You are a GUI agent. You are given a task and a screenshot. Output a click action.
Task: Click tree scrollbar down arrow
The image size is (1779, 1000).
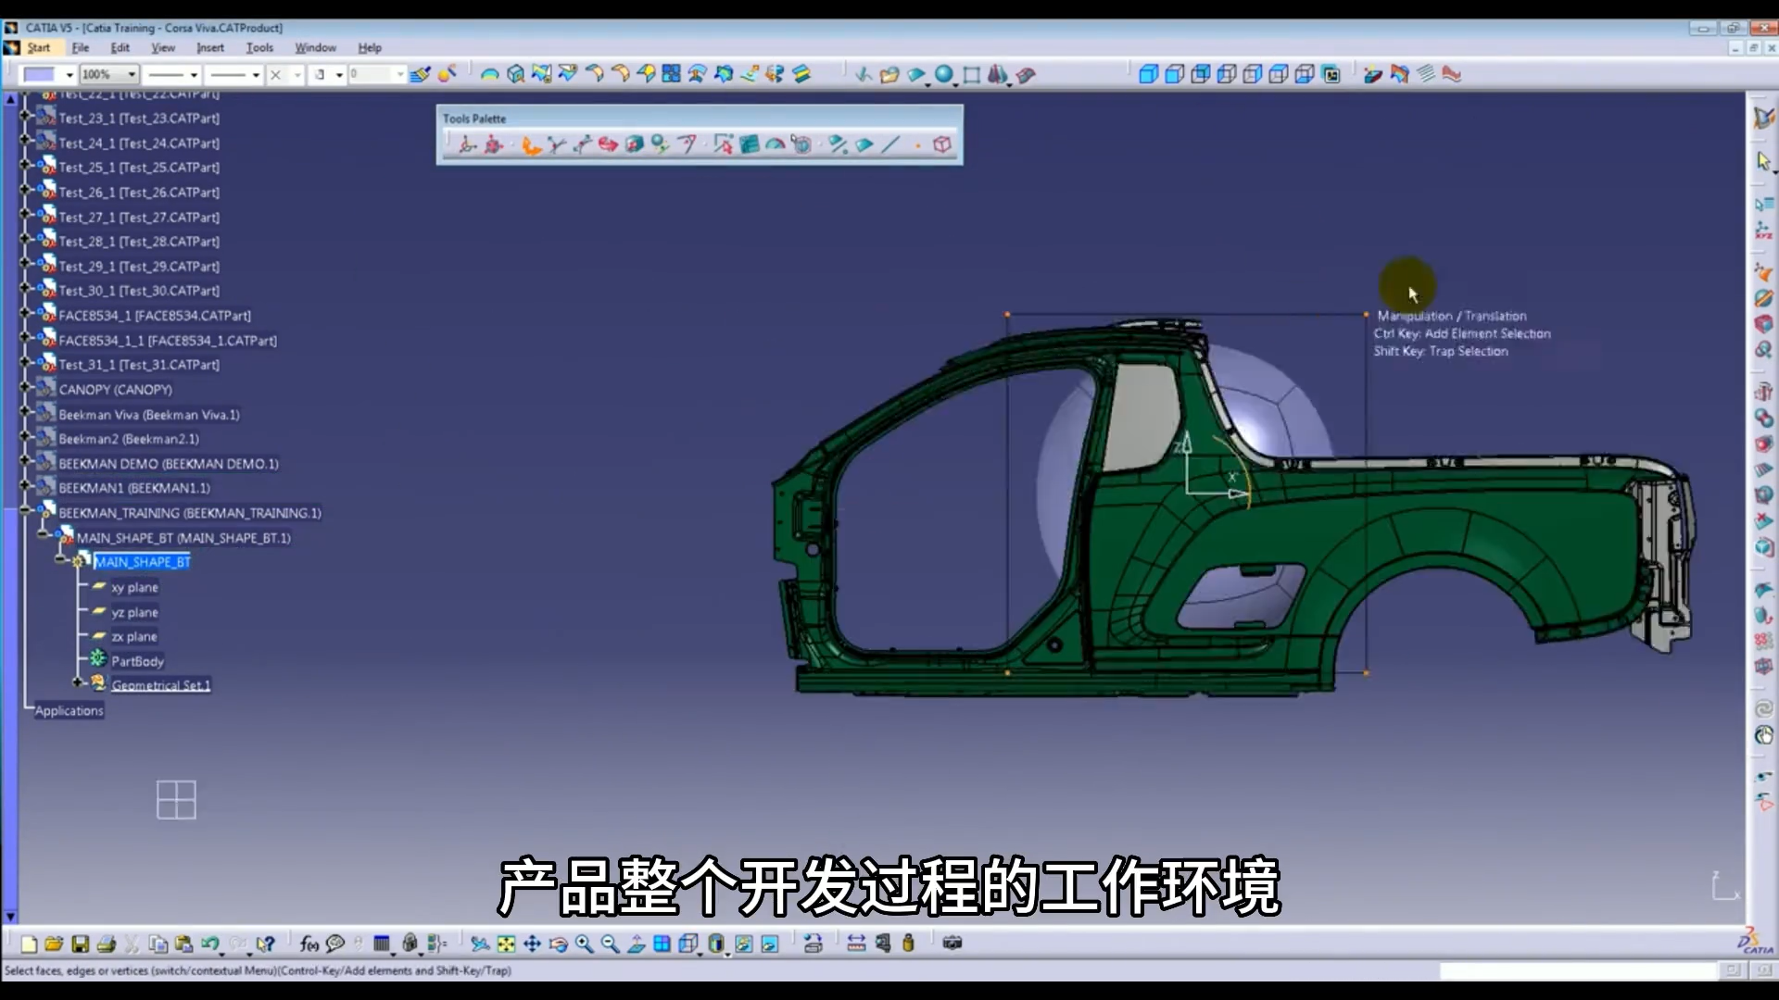[10, 917]
